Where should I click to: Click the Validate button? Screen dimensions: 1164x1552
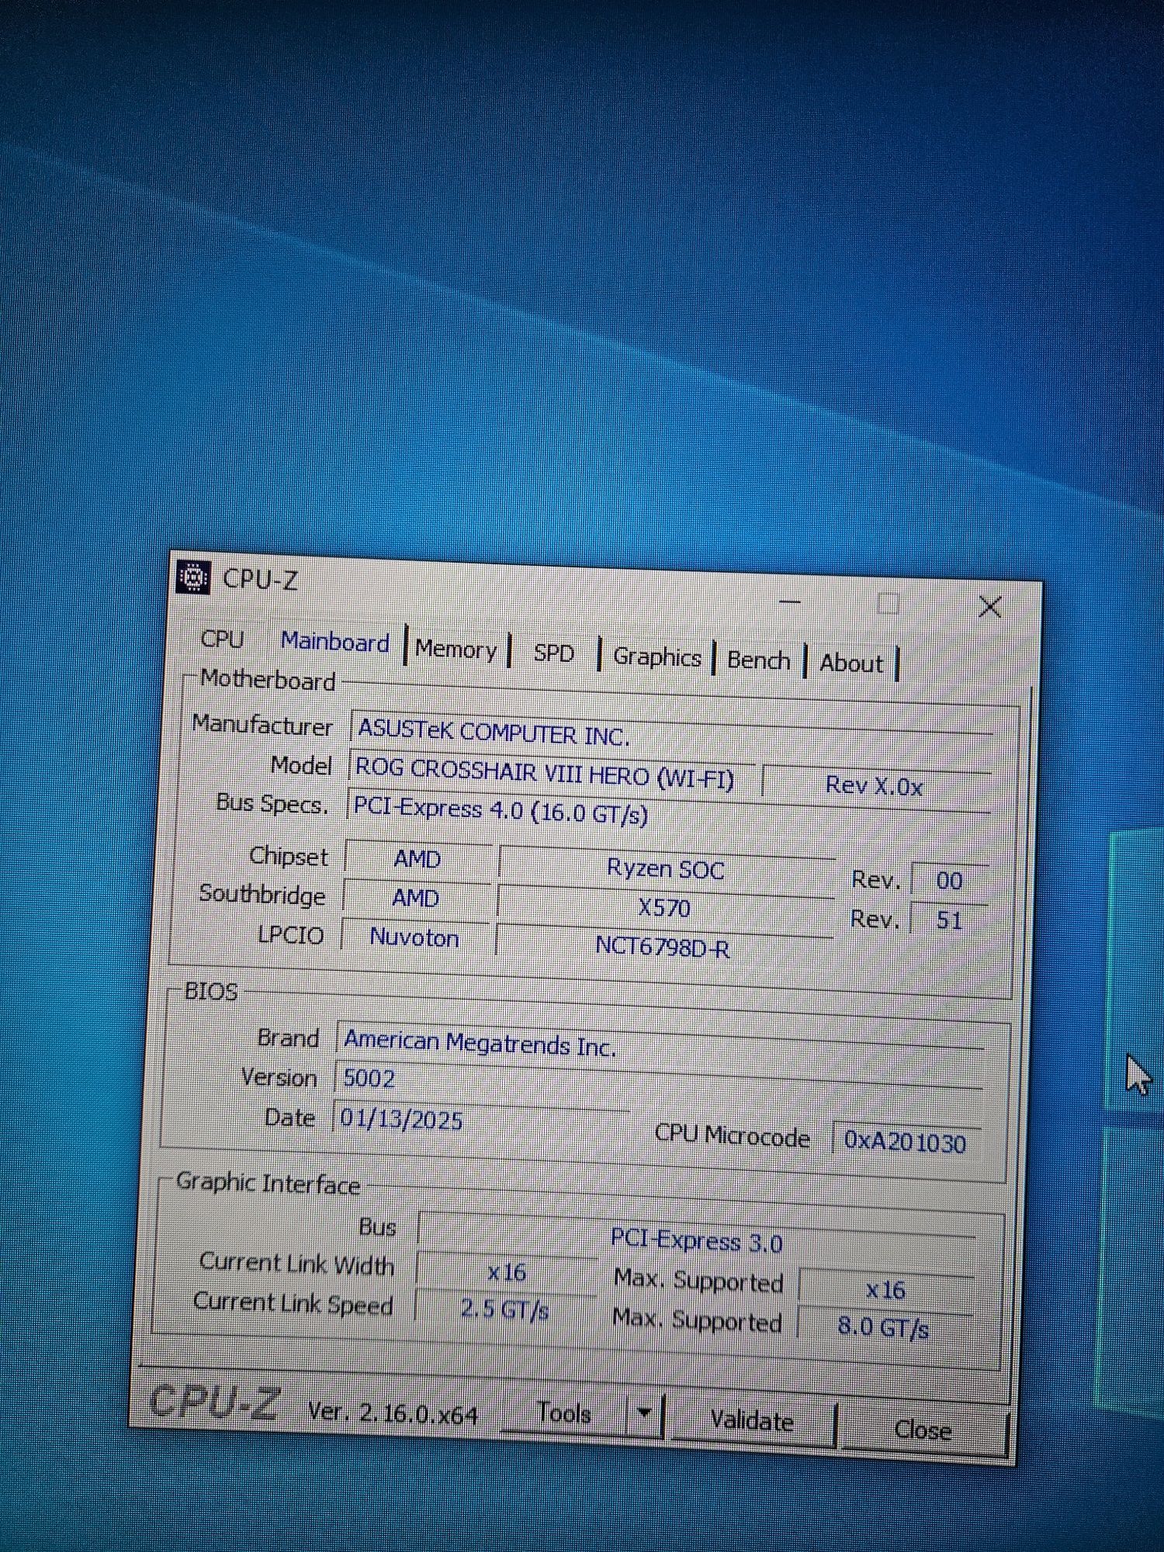(x=751, y=1421)
